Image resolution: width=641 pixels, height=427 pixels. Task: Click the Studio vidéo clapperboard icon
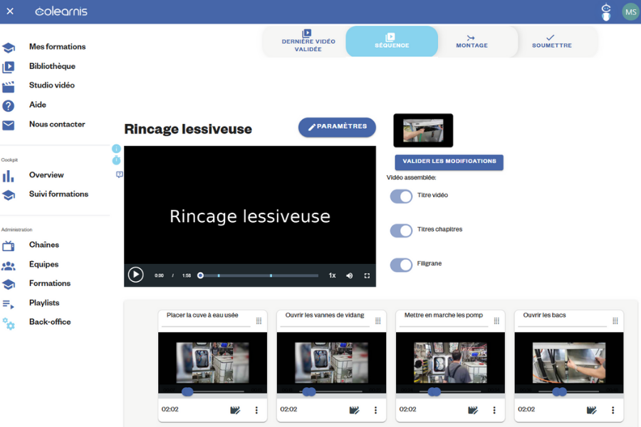coord(9,86)
